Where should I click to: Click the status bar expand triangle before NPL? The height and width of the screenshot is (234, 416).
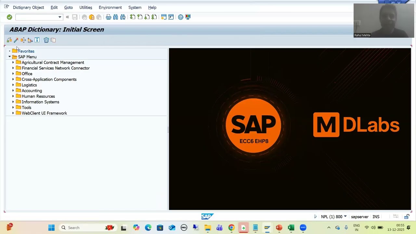(315, 216)
